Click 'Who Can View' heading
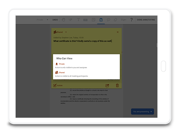The width and height of the screenshot is (179, 133). (64, 58)
